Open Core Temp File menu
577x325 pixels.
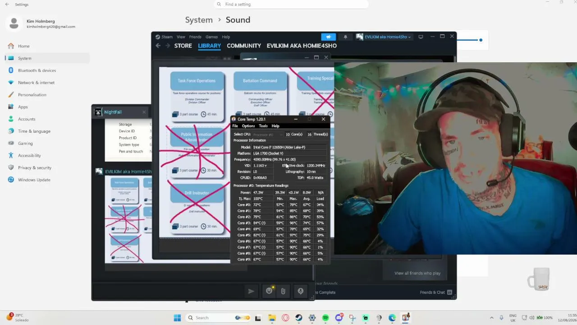[x=235, y=126]
